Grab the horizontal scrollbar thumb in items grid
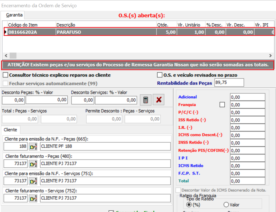 tap(13, 56)
